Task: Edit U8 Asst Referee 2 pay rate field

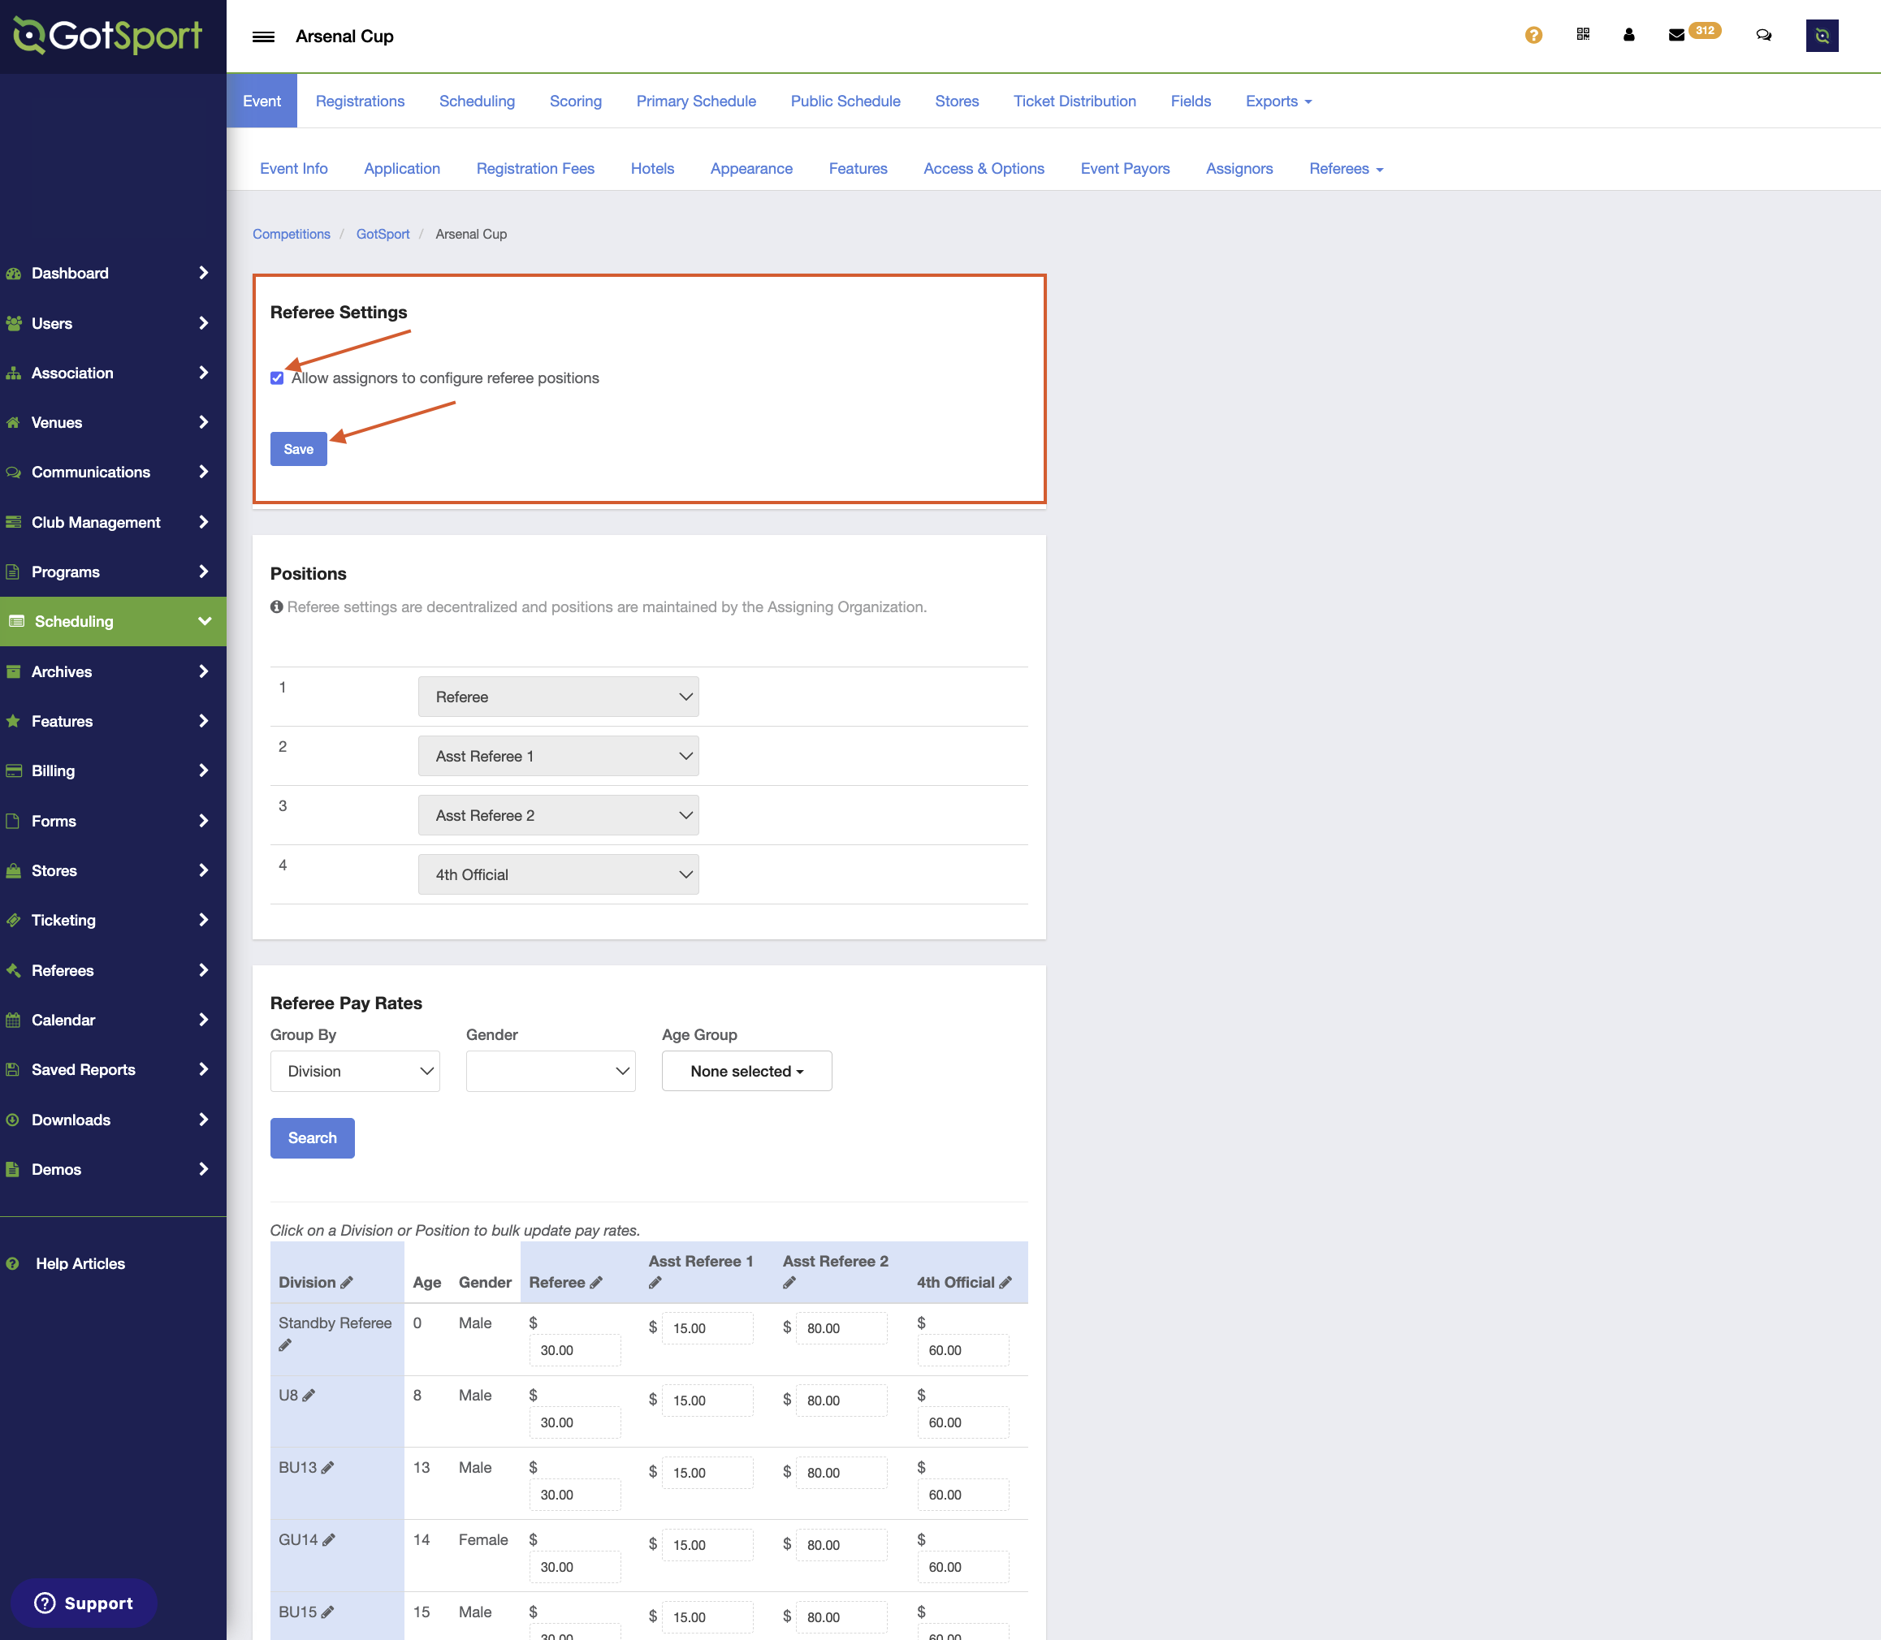Action: [842, 1401]
